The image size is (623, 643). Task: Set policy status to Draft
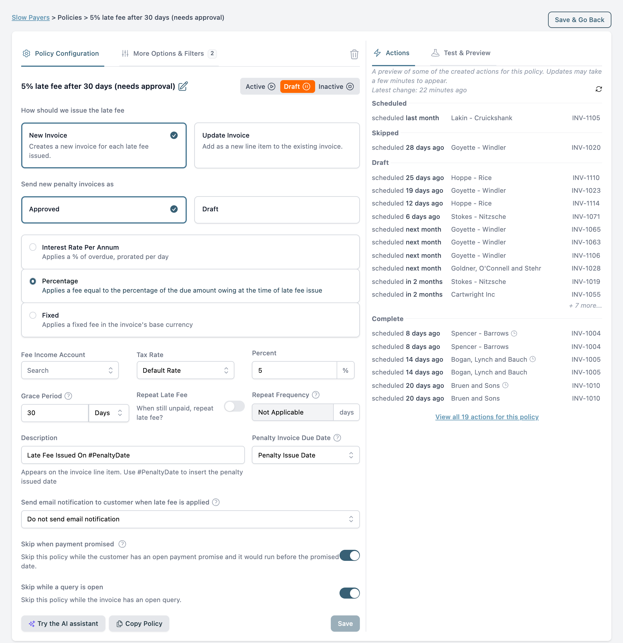pos(297,87)
